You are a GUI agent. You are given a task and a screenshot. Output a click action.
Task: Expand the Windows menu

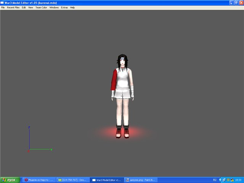(x=54, y=7)
